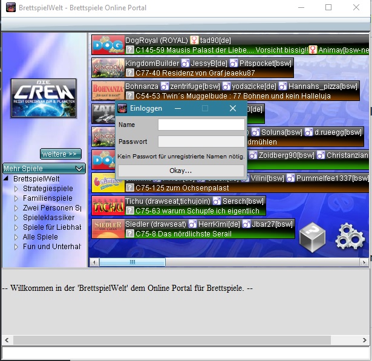Select Alle Spiele tree label
Viewport: 372px width, 361px height.
click(x=41, y=237)
